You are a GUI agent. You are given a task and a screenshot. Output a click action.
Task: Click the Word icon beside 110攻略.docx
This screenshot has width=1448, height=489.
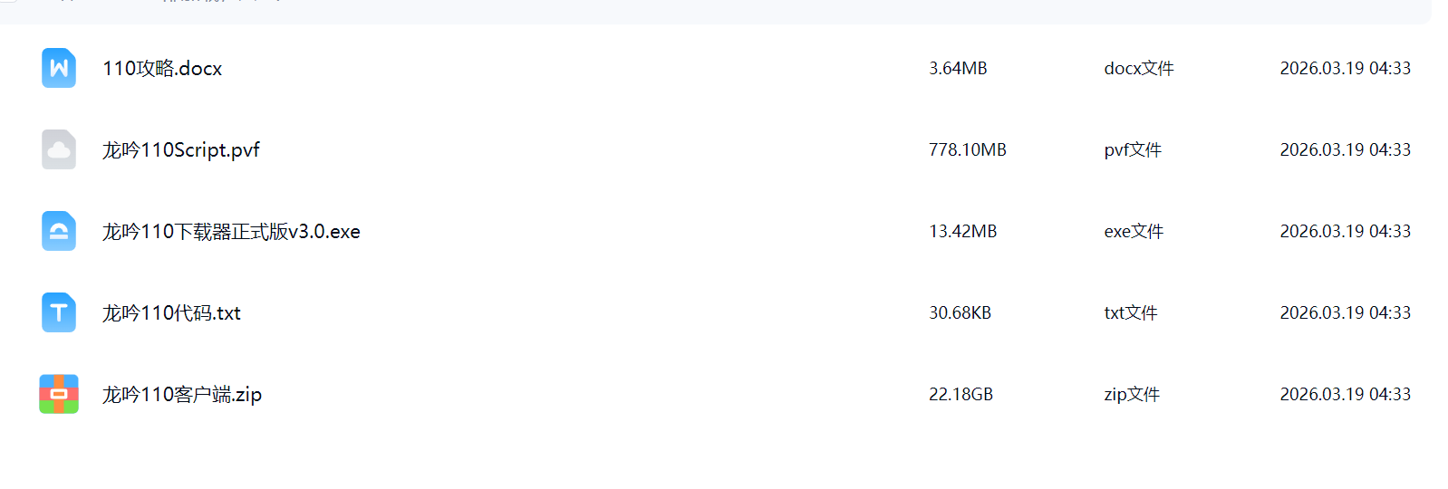tap(59, 68)
